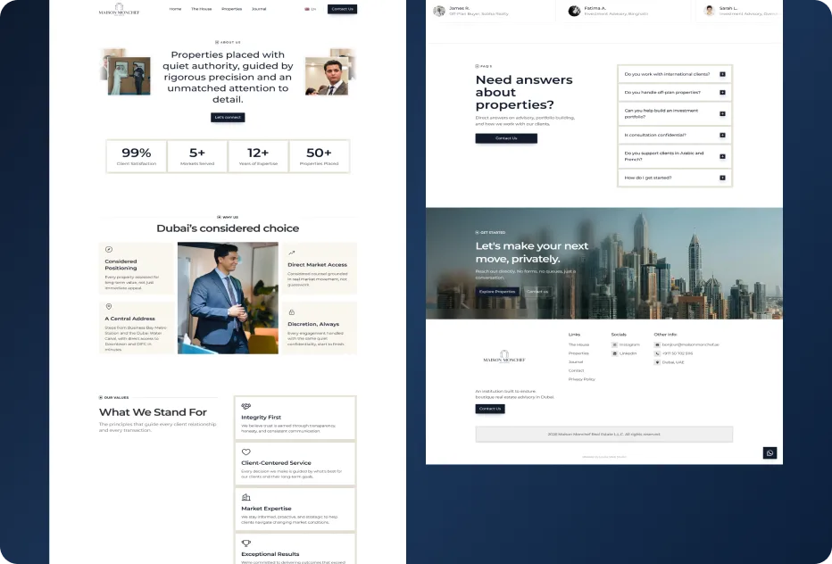Image resolution: width=832 pixels, height=564 pixels.
Task: Click the phone icon in footer info
Action: 657,353
